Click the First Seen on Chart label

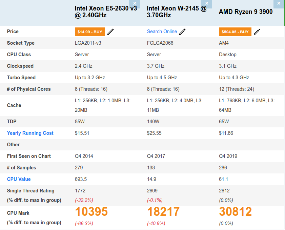point(29,156)
